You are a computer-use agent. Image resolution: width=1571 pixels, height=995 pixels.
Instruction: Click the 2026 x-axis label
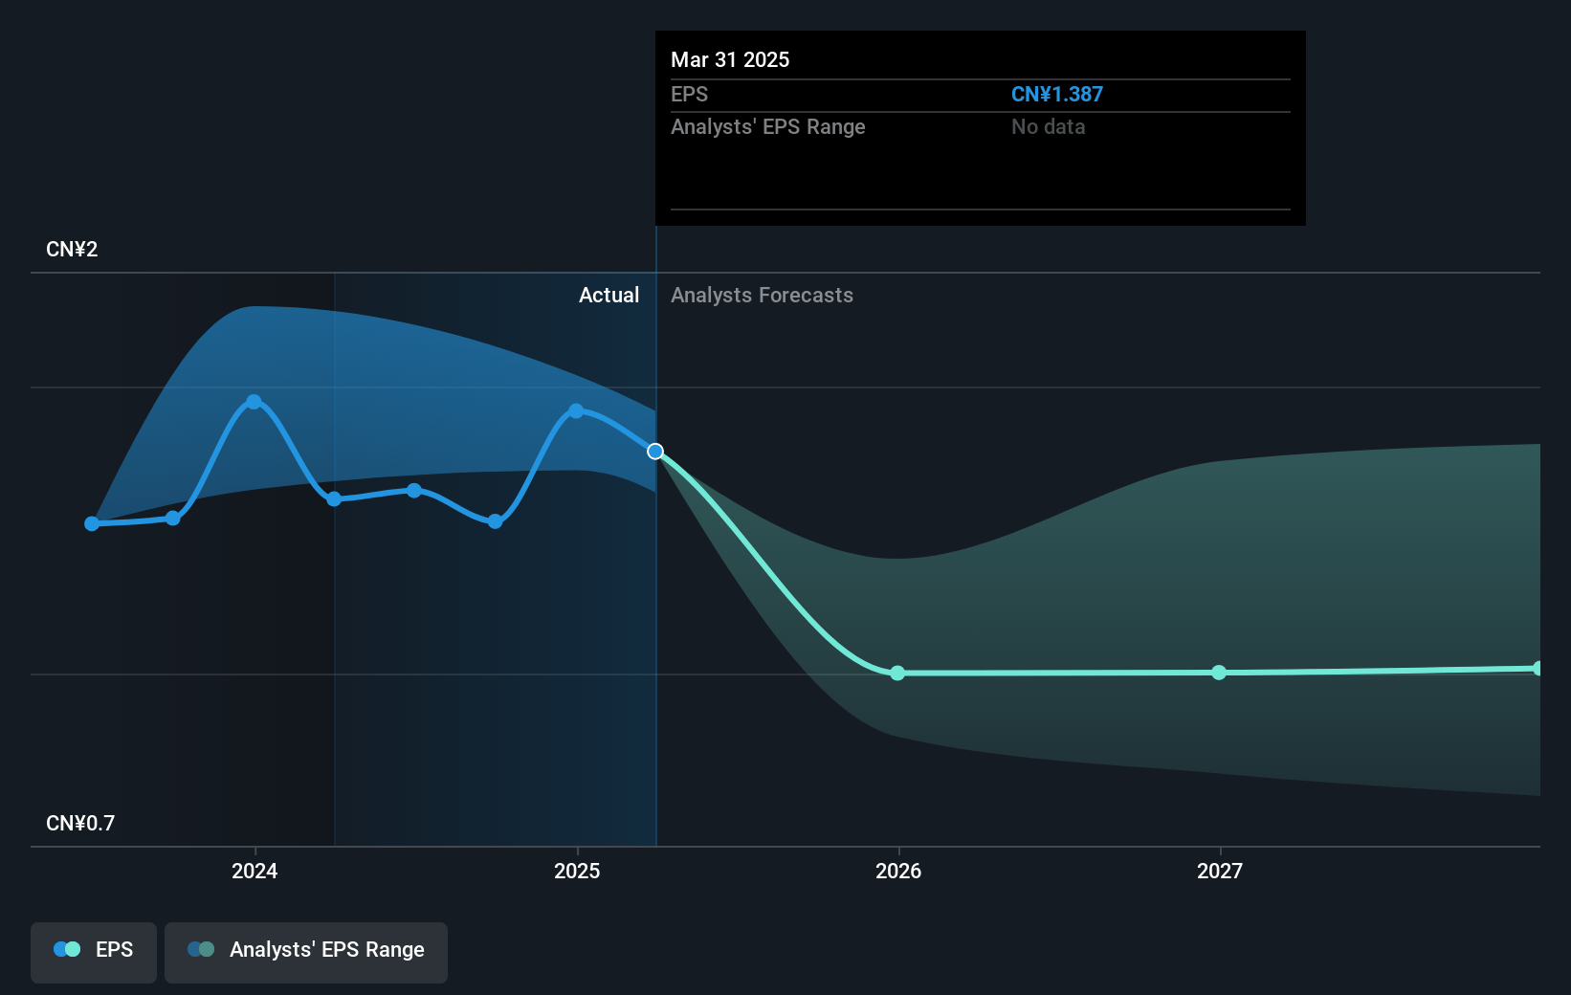click(x=898, y=871)
